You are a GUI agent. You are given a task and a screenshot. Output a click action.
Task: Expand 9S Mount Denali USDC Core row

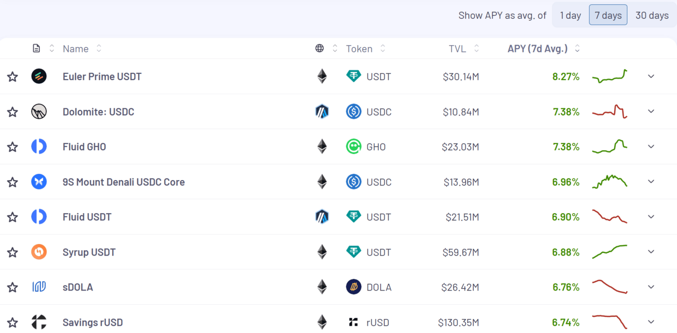pyautogui.click(x=651, y=182)
